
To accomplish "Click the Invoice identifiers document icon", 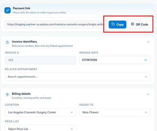I will tap(7, 43).
